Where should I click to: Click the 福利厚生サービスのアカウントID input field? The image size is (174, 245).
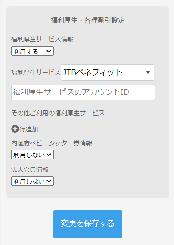click(83, 92)
